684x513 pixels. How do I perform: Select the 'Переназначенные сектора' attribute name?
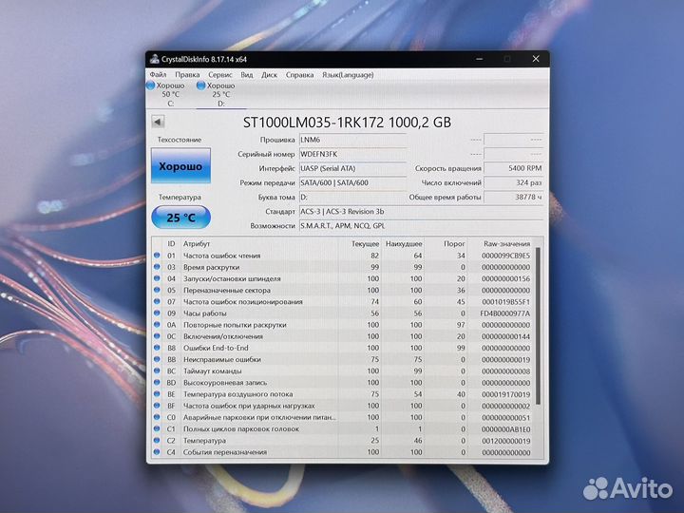pos(227,290)
